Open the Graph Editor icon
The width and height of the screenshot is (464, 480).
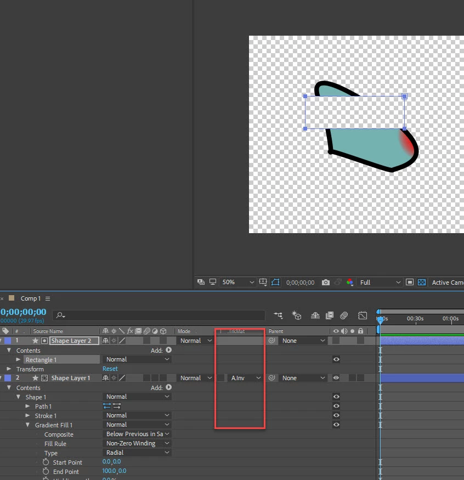363,315
